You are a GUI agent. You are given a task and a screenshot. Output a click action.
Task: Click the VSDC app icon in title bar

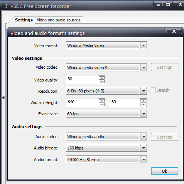(x=5, y=6)
